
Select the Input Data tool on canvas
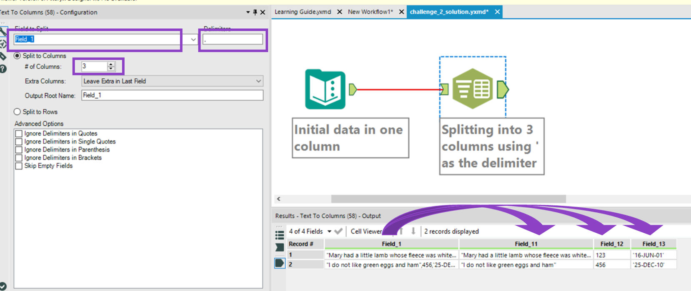coord(325,90)
